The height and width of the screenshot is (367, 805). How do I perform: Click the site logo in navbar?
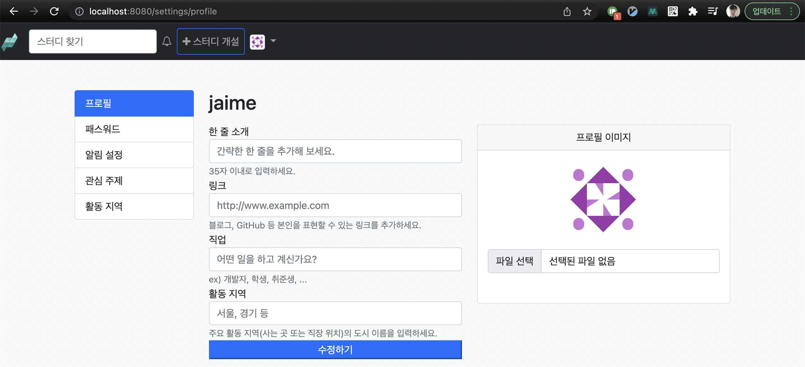point(10,42)
